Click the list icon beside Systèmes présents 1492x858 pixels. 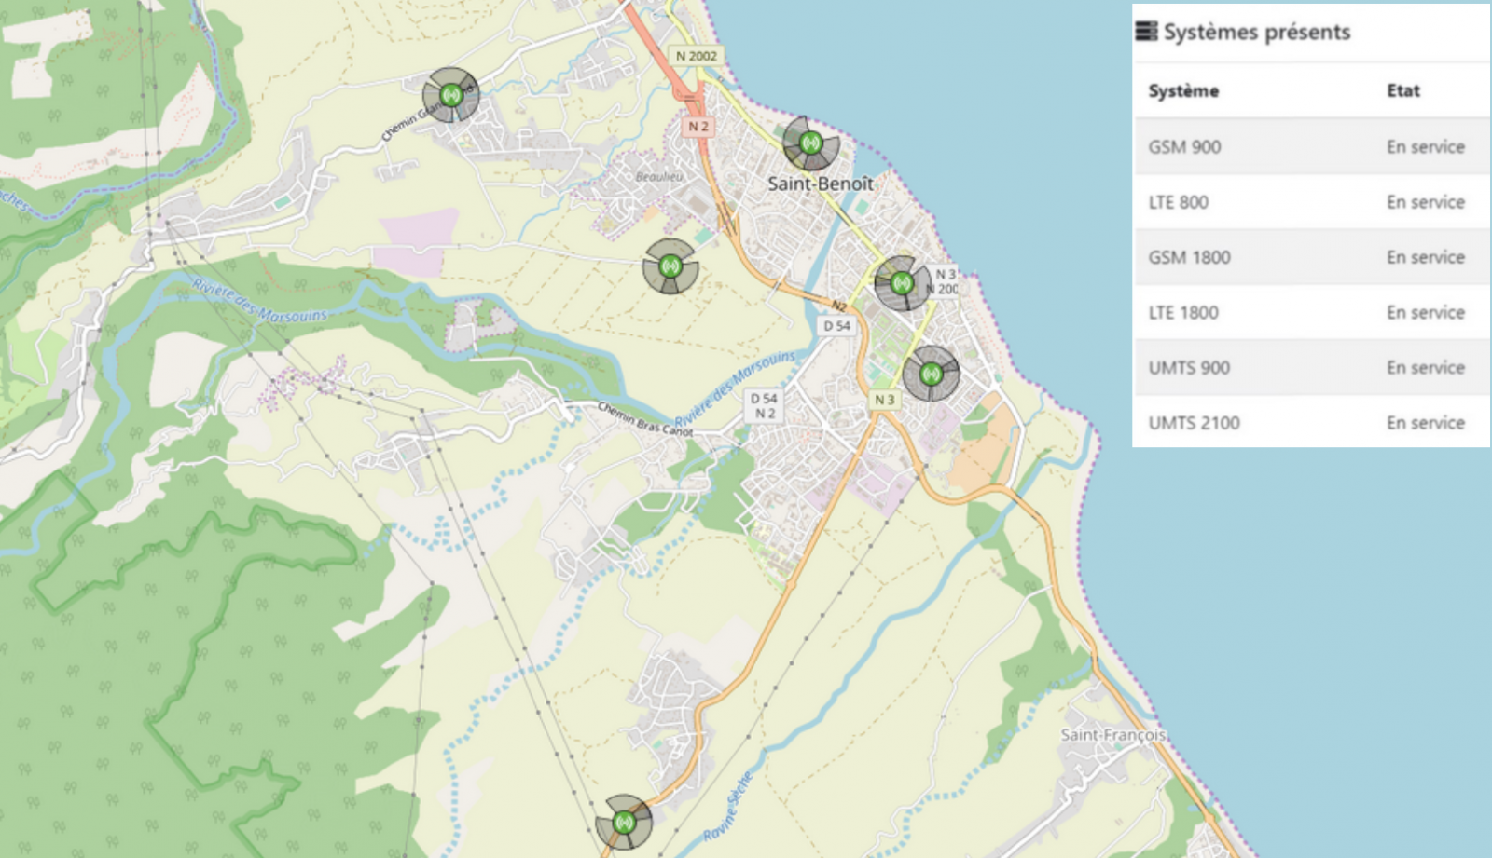point(1146,32)
